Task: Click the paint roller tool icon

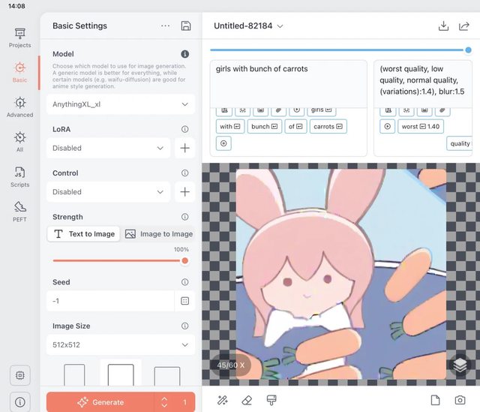Action: coord(271,401)
